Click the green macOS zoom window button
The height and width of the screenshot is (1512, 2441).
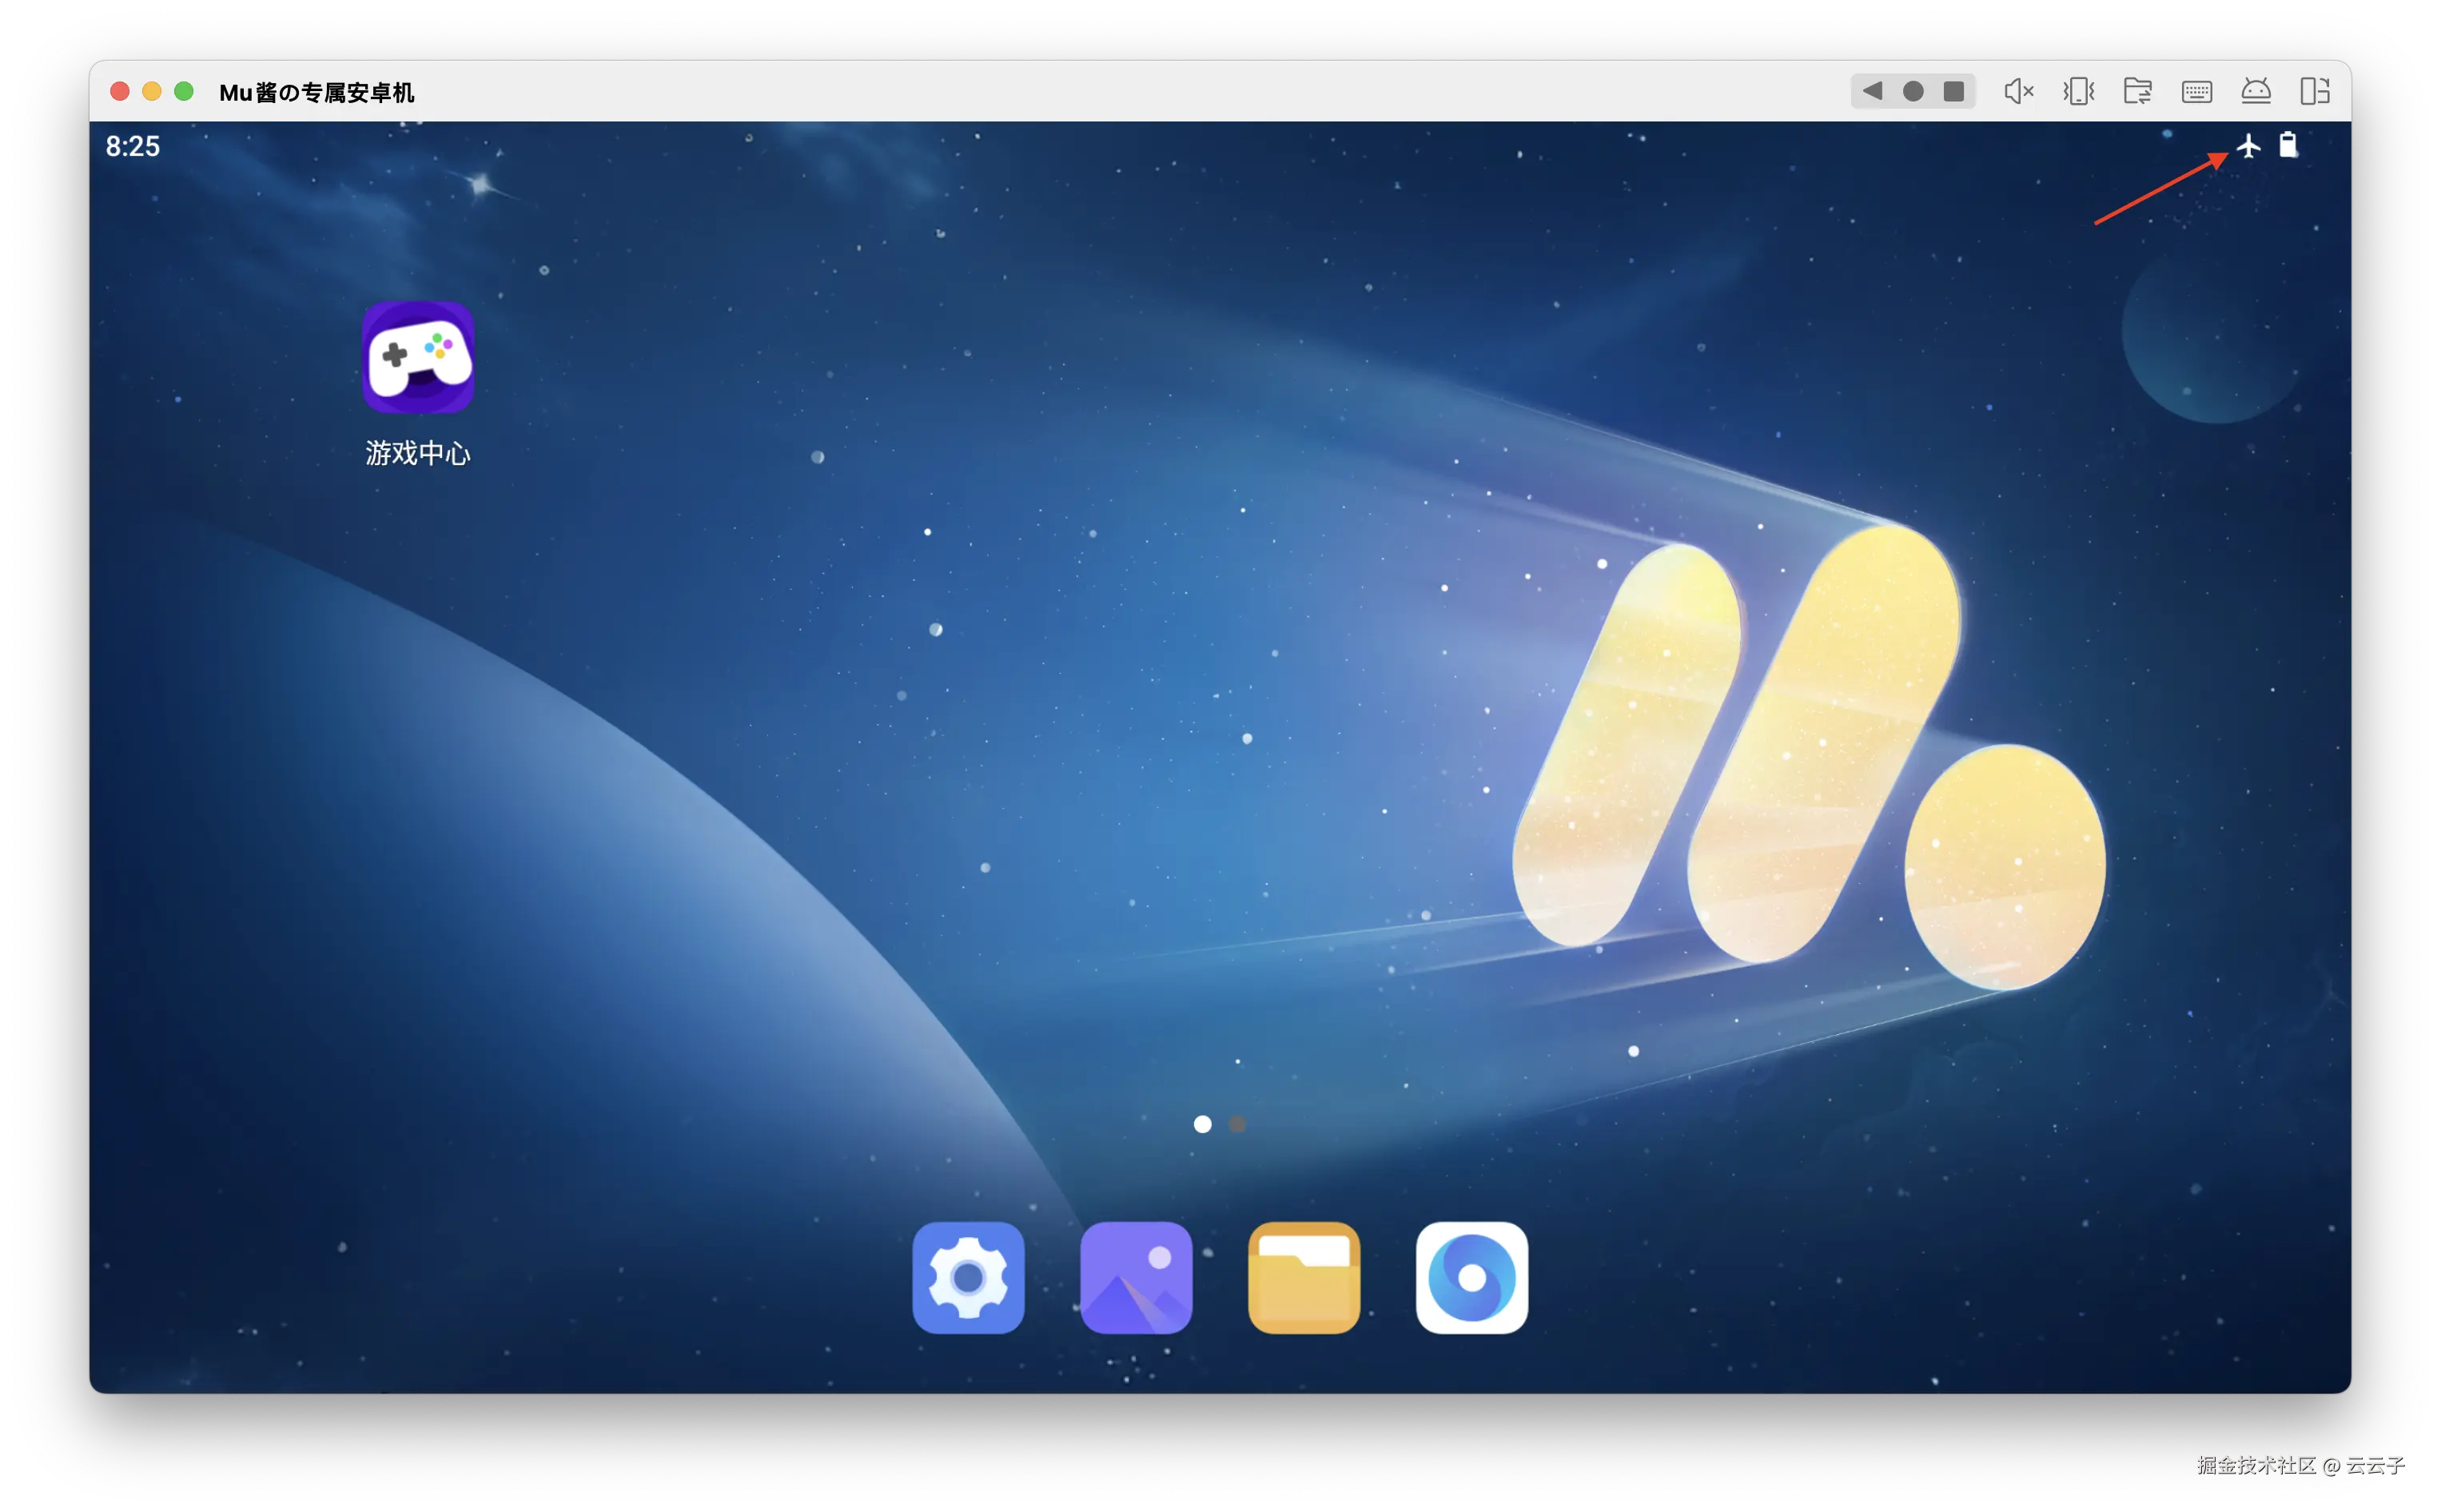point(184,91)
